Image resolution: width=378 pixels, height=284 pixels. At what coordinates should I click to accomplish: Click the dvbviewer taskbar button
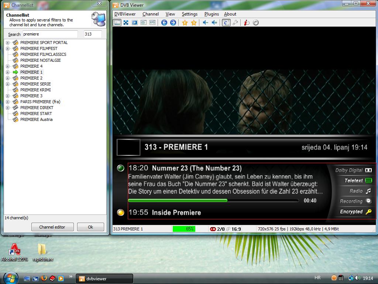pyautogui.click(x=104, y=279)
